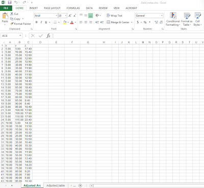The height and width of the screenshot is (188, 204).
Task: Switch to the VIEW tab
Action: click(x=116, y=8)
